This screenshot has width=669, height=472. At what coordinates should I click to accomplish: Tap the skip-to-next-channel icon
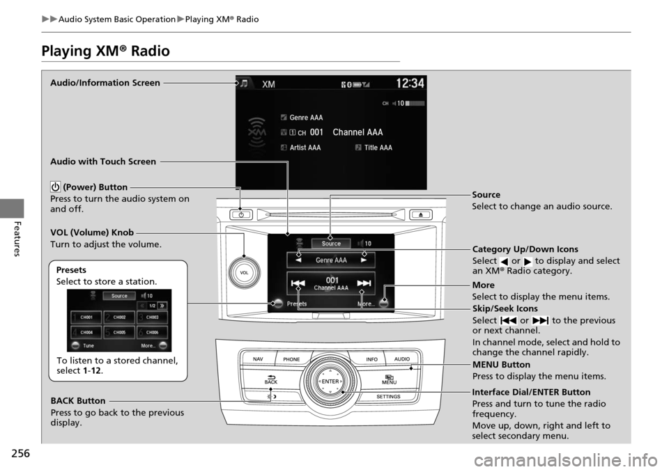point(364,283)
